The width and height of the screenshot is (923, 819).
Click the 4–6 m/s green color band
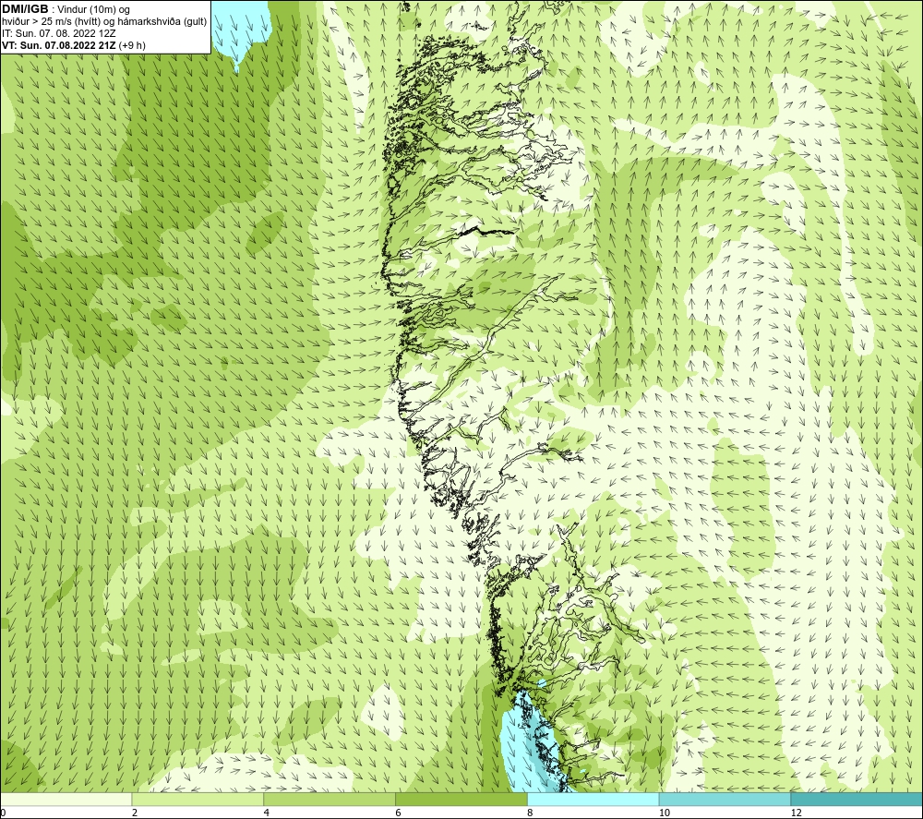[330, 799]
